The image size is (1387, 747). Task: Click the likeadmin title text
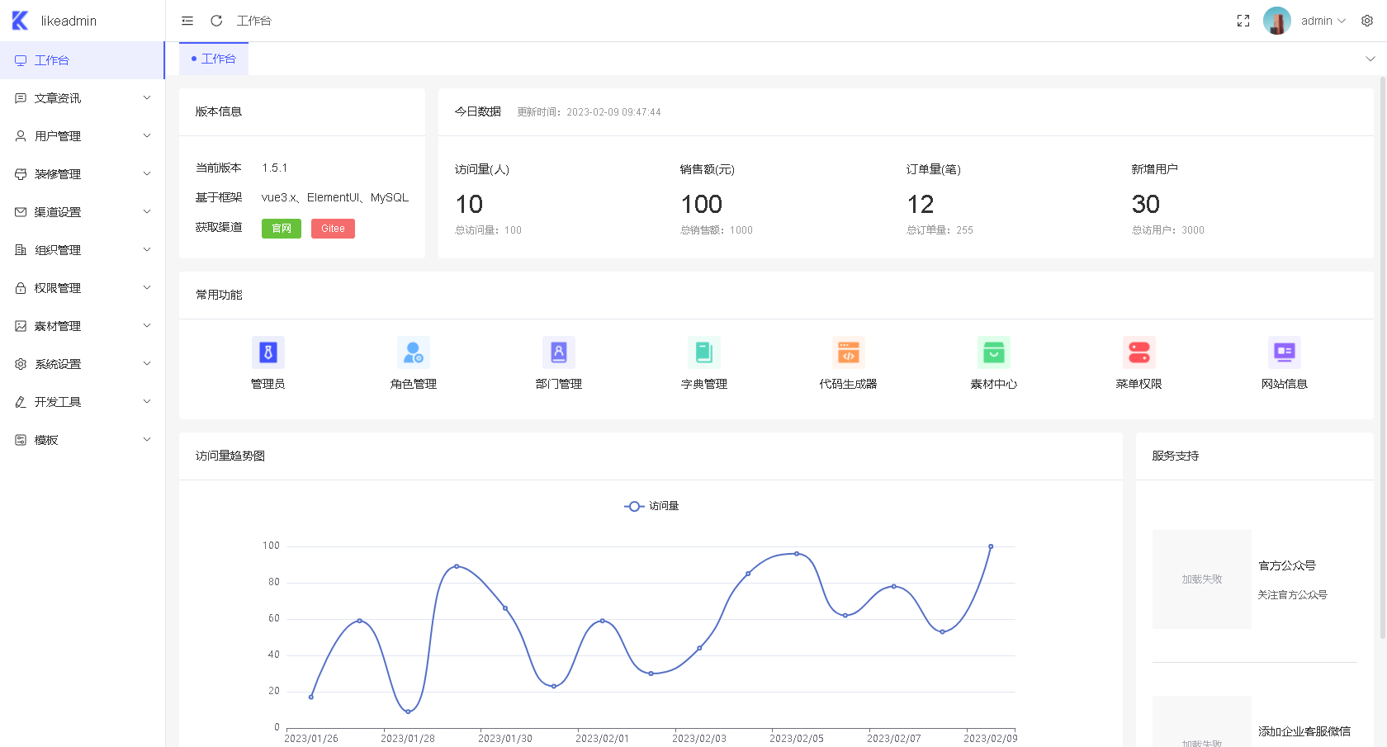click(69, 21)
